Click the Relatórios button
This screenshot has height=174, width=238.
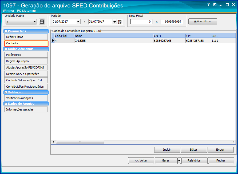click(x=195, y=160)
